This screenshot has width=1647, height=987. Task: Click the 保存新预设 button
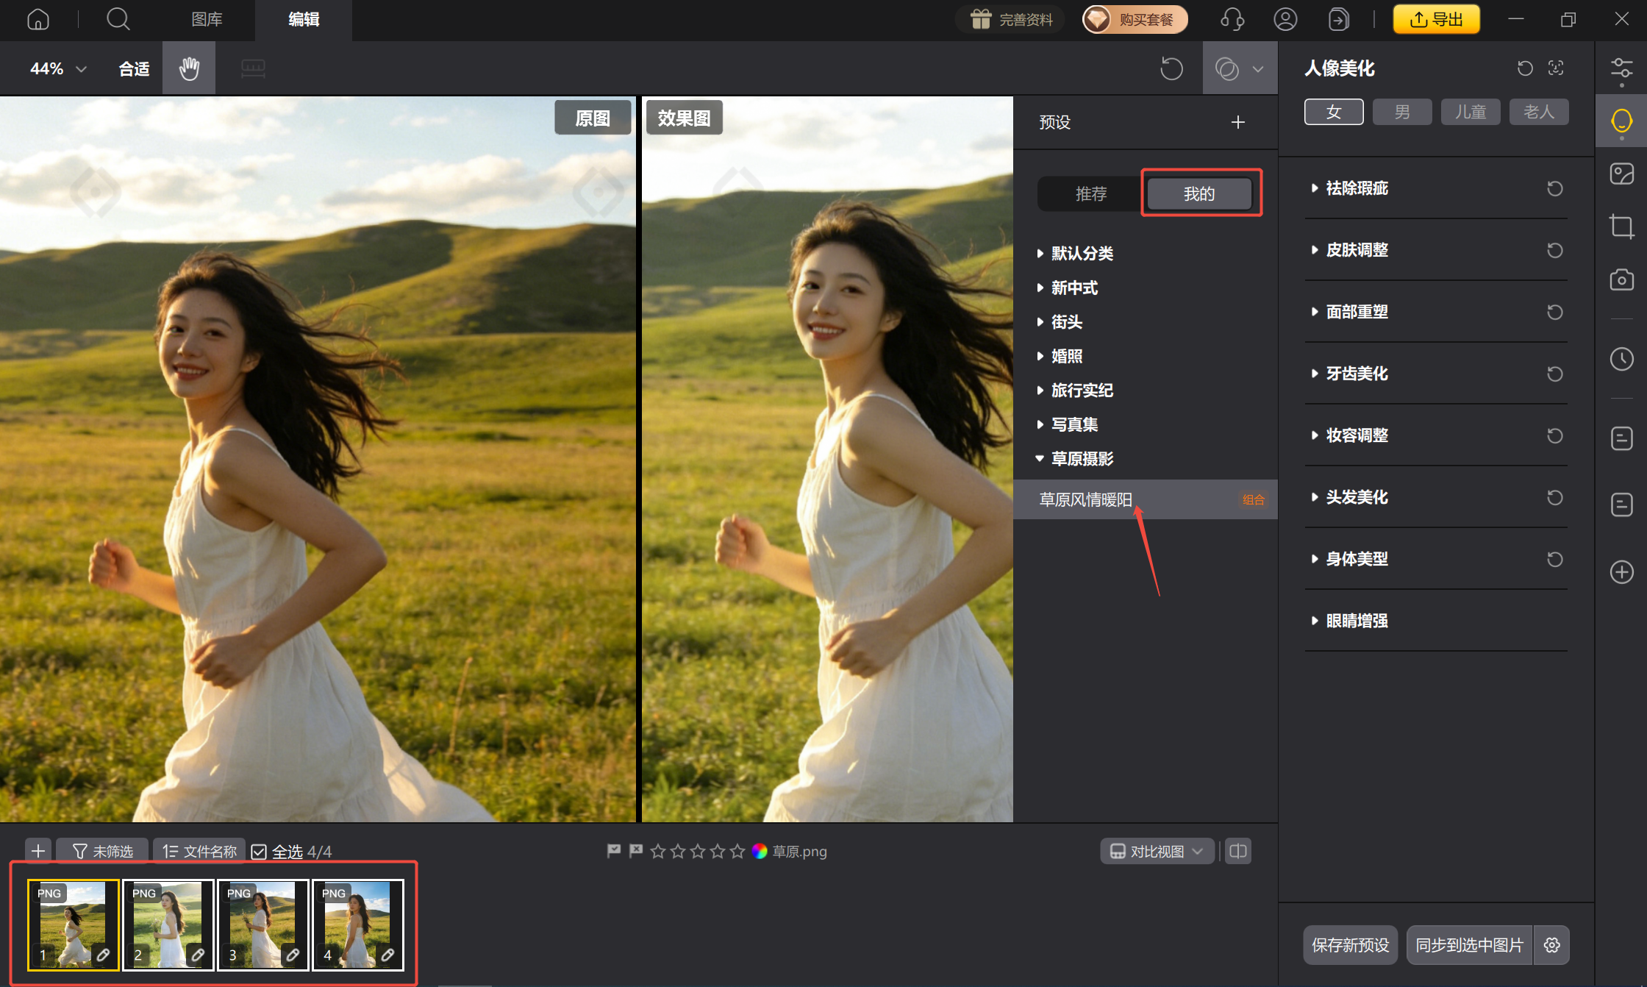[1350, 945]
